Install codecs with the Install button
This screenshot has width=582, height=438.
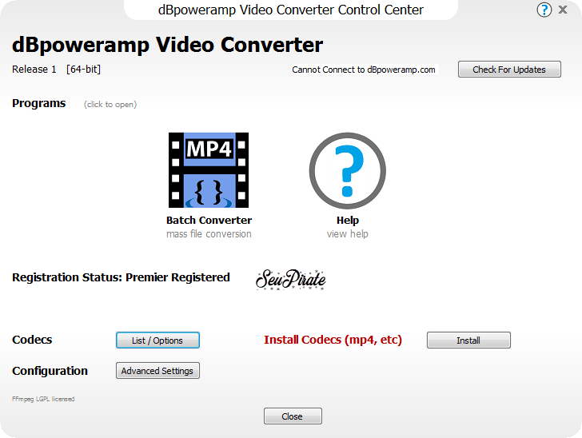[x=468, y=340]
